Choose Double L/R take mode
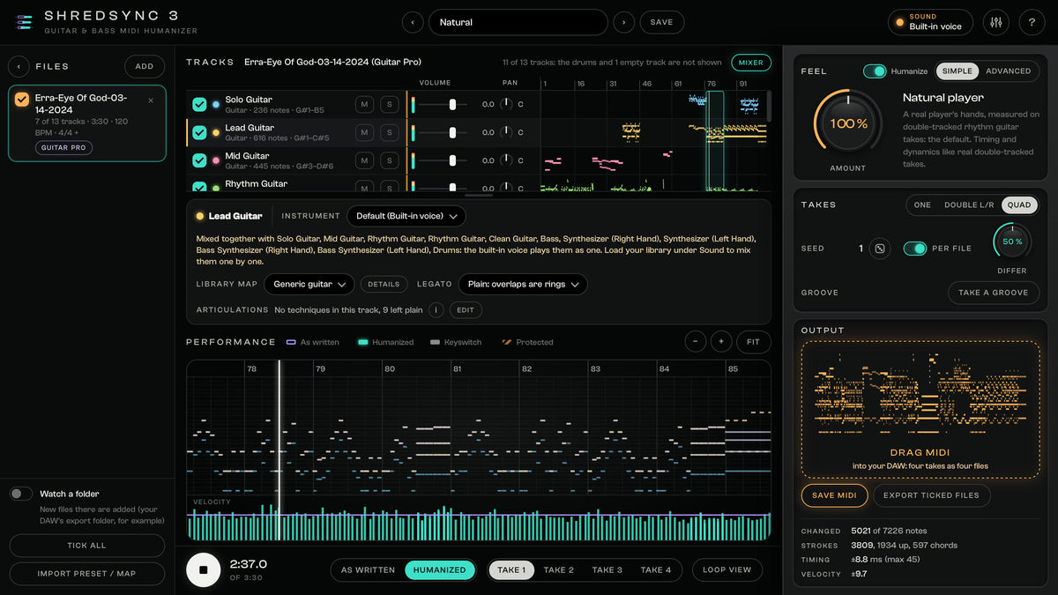The height and width of the screenshot is (595, 1058). coord(969,205)
